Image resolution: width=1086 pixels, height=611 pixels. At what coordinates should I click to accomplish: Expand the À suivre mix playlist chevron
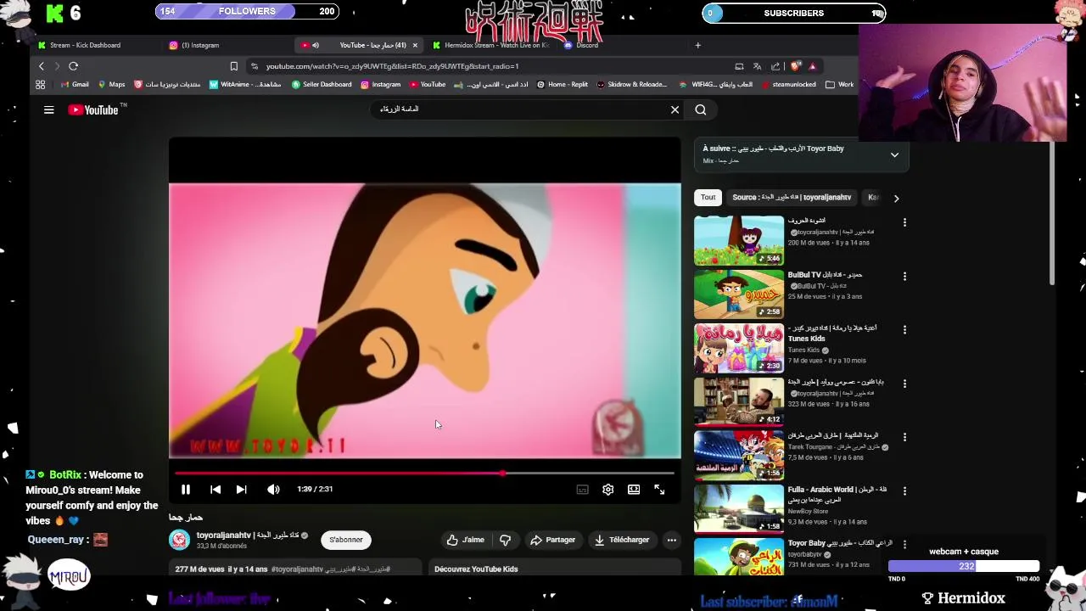pyautogui.click(x=894, y=155)
